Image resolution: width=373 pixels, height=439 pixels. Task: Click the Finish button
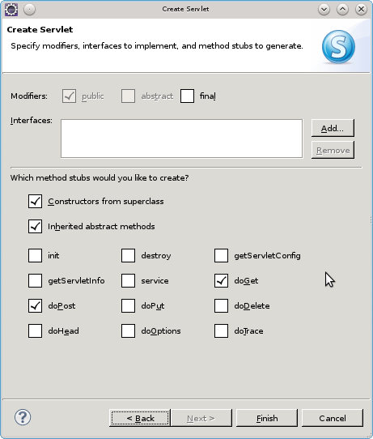coord(267,418)
